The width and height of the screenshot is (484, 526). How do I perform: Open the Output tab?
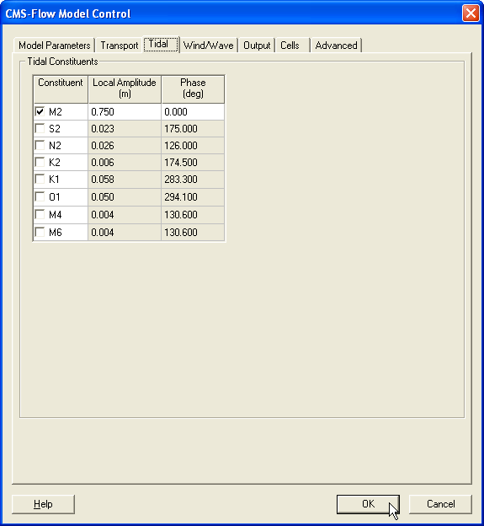[257, 46]
